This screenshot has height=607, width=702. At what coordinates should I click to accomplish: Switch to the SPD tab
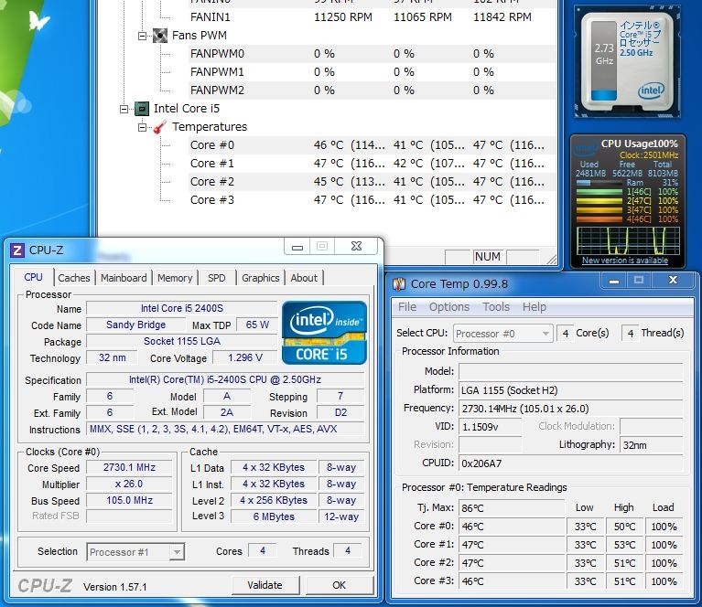pos(216,278)
